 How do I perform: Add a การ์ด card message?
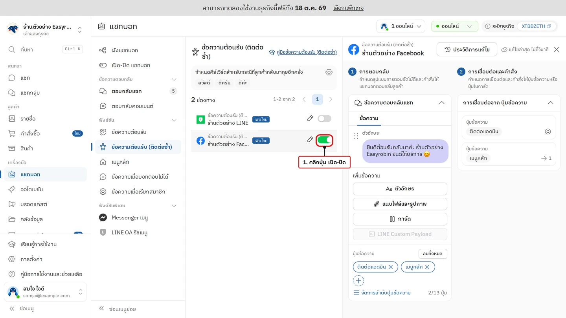[400, 219]
